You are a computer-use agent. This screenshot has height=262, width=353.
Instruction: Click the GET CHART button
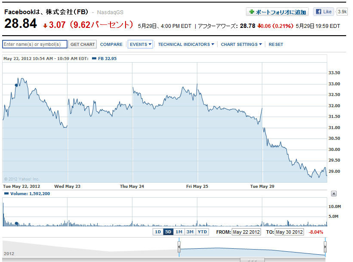[x=83, y=45]
